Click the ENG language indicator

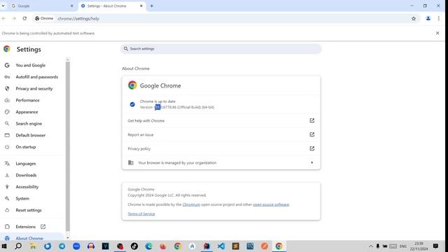(x=403, y=246)
